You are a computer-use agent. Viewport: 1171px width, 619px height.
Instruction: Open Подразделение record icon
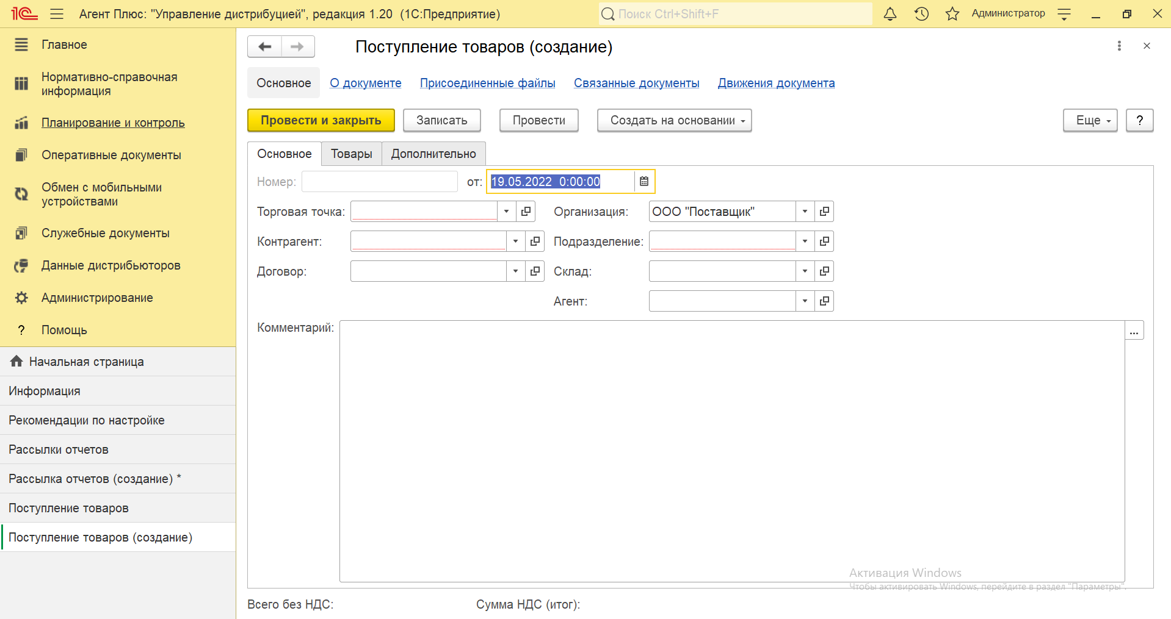pos(824,242)
